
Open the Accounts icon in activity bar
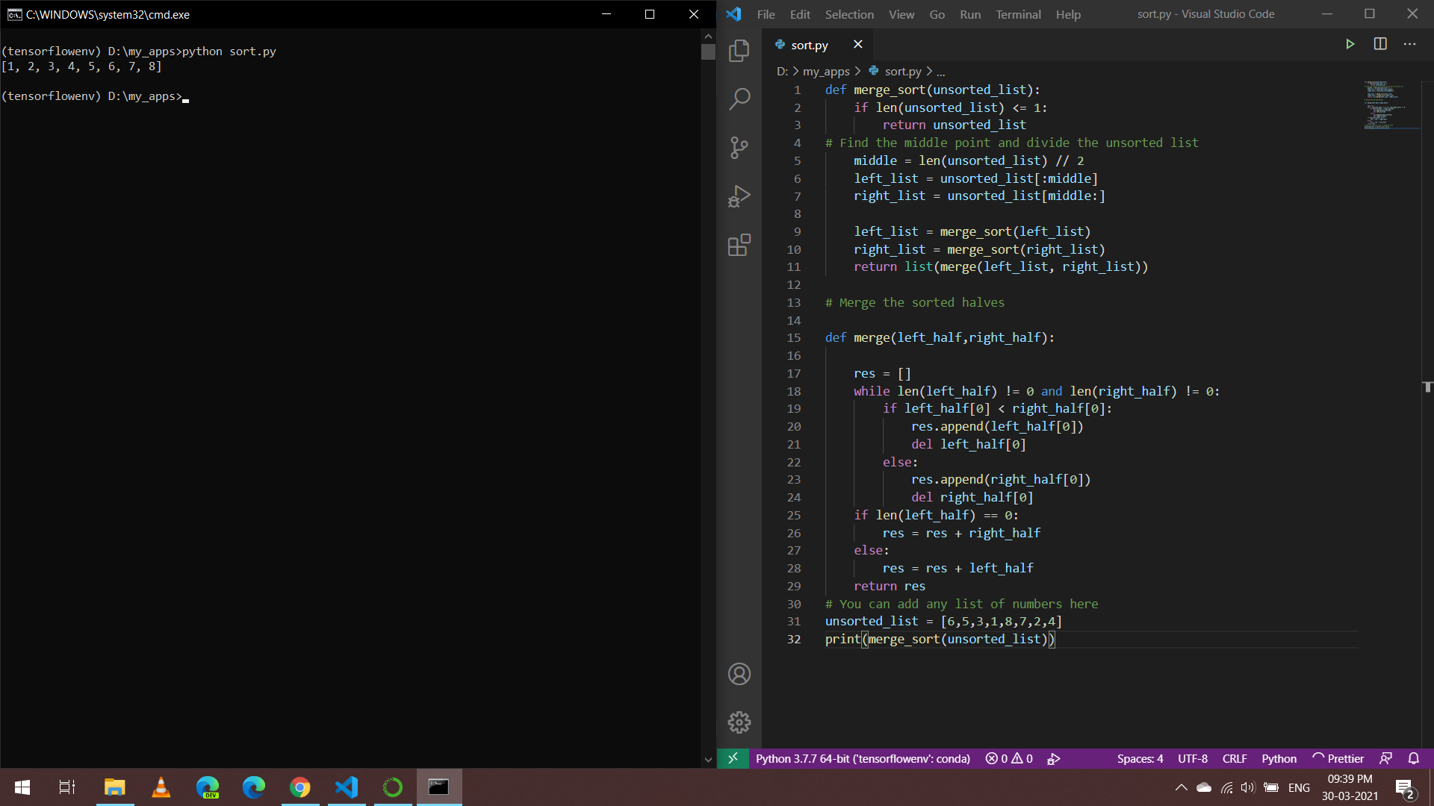[x=739, y=674]
